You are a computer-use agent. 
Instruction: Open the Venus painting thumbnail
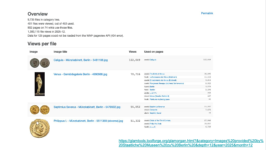(x=40, y=84)
